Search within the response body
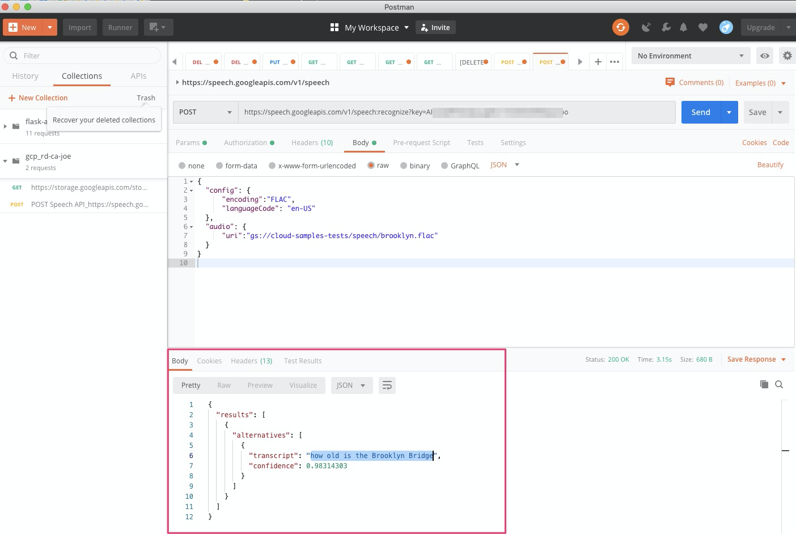796x534 pixels. pos(779,384)
